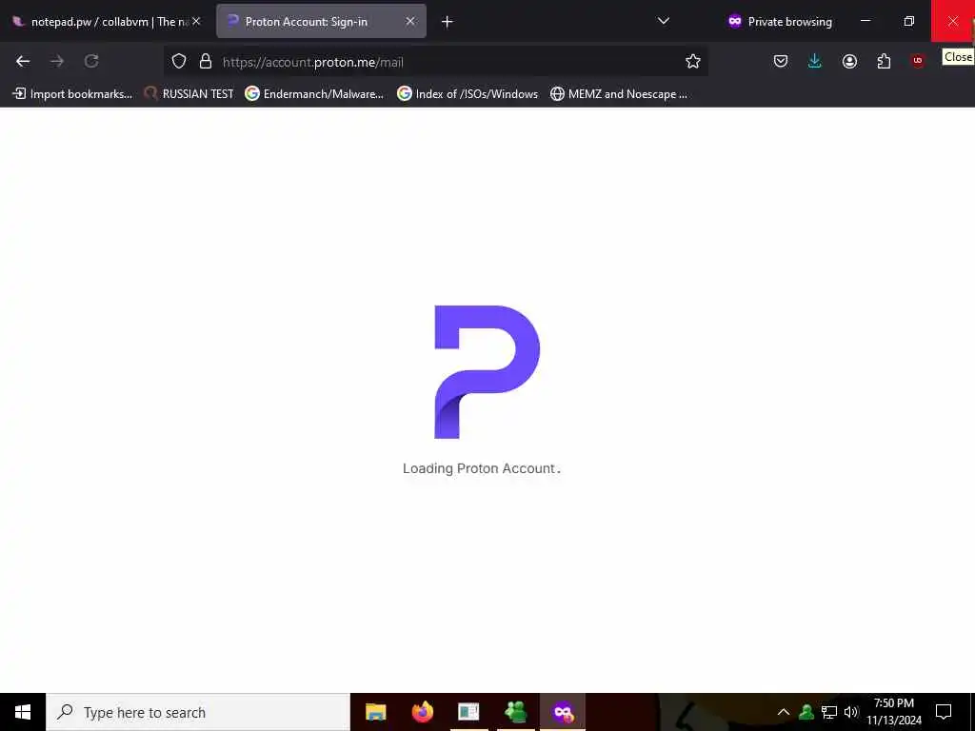Close the Firefox private window

(x=952, y=21)
